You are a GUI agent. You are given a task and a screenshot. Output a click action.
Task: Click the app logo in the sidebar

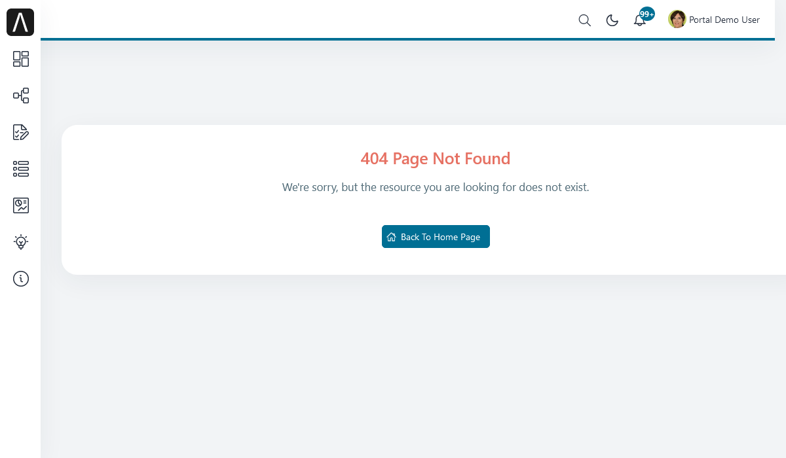20,22
